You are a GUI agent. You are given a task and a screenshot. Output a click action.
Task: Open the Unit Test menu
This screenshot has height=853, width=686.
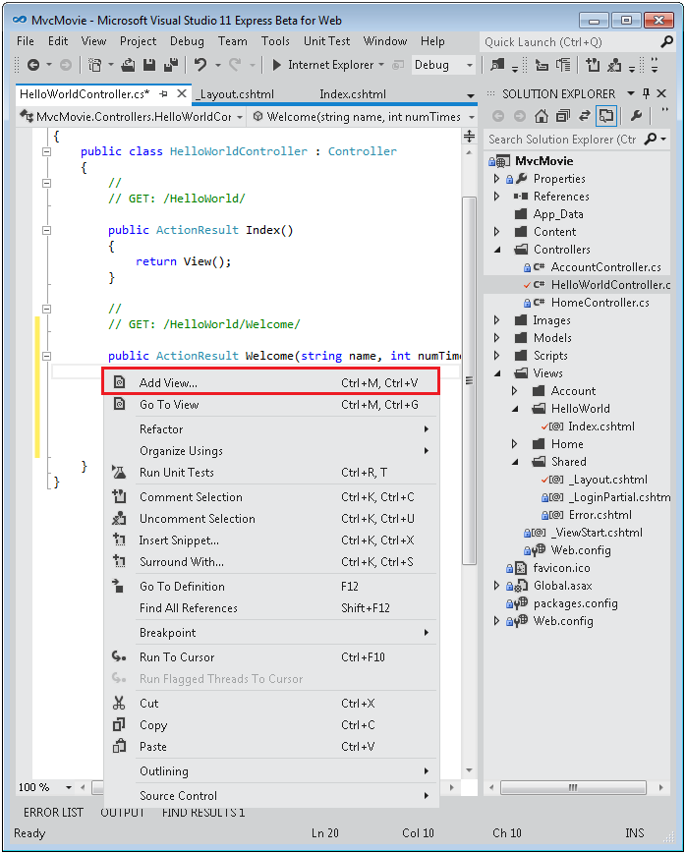tap(326, 41)
